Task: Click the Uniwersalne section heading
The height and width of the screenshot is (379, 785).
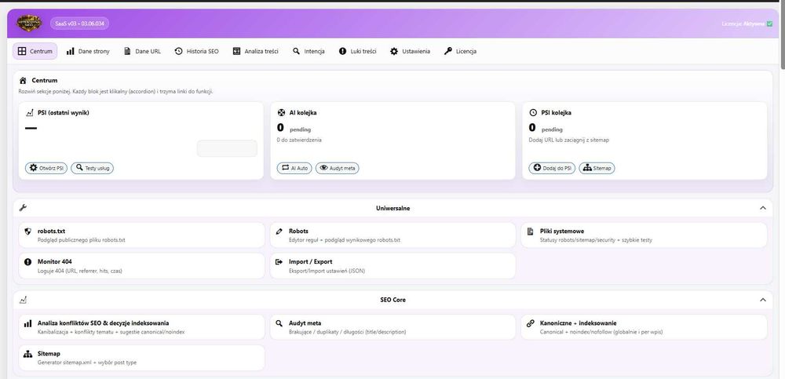Action: pyautogui.click(x=392, y=208)
